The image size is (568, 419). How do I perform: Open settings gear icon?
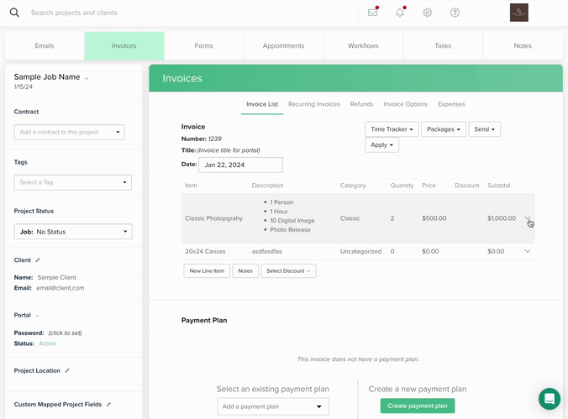(x=427, y=13)
